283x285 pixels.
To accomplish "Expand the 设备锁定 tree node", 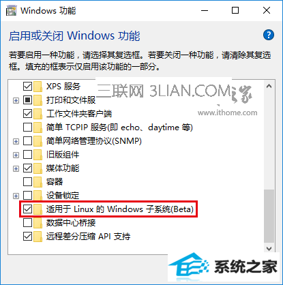I will tap(16, 196).
